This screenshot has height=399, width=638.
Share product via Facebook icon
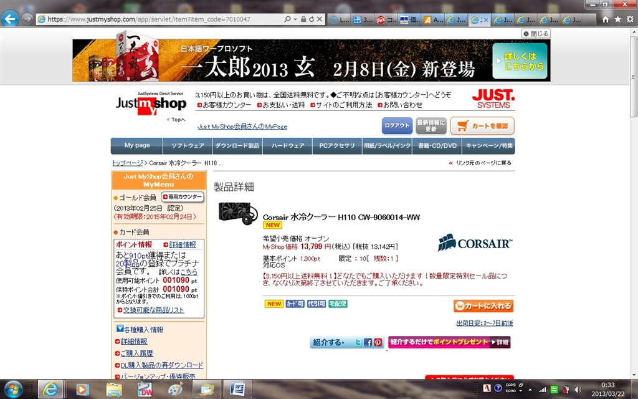click(368, 342)
